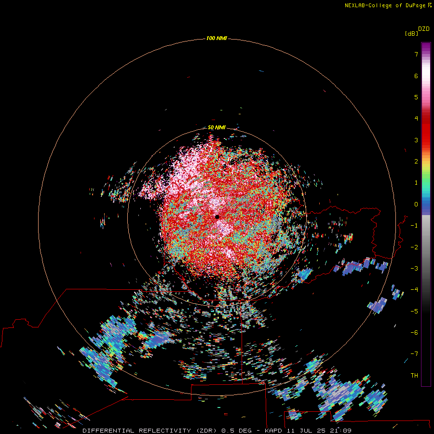Click the scale value -4 on the legend

pyautogui.click(x=414, y=290)
